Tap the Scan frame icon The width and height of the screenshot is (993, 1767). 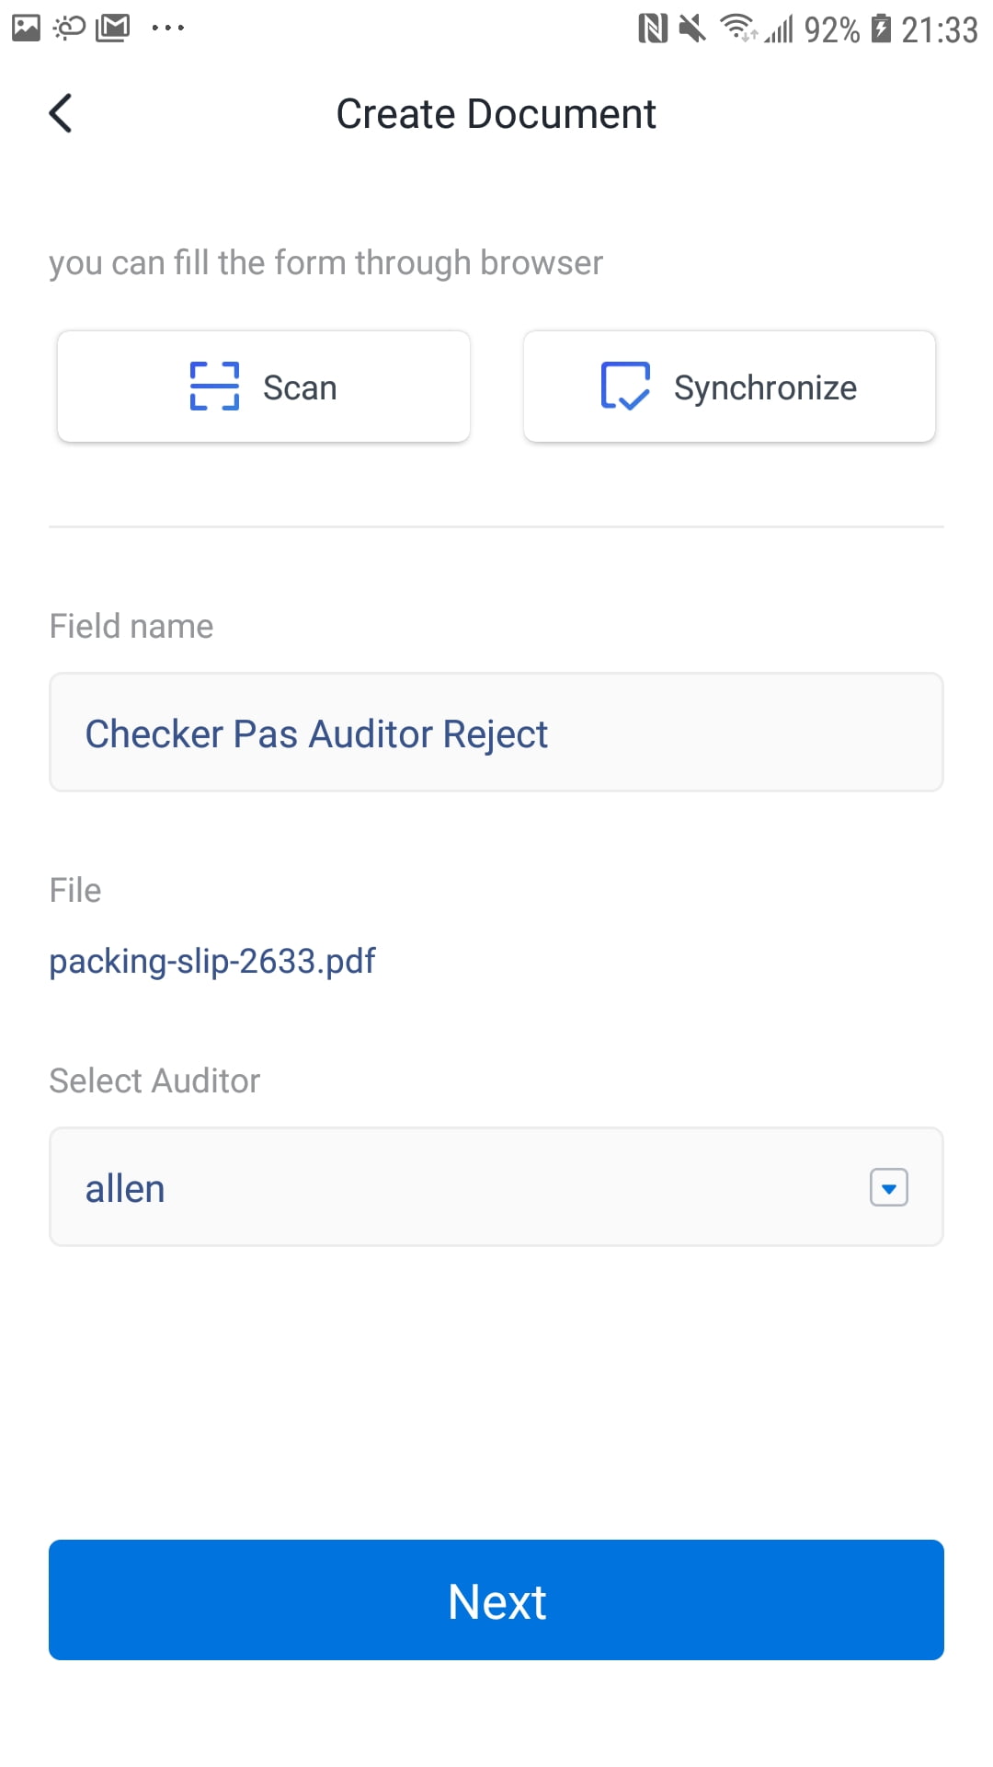pos(214,387)
